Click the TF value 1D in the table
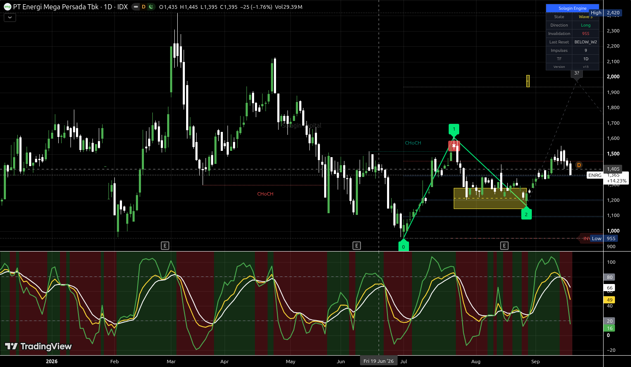The height and width of the screenshot is (367, 631). pyautogui.click(x=585, y=59)
